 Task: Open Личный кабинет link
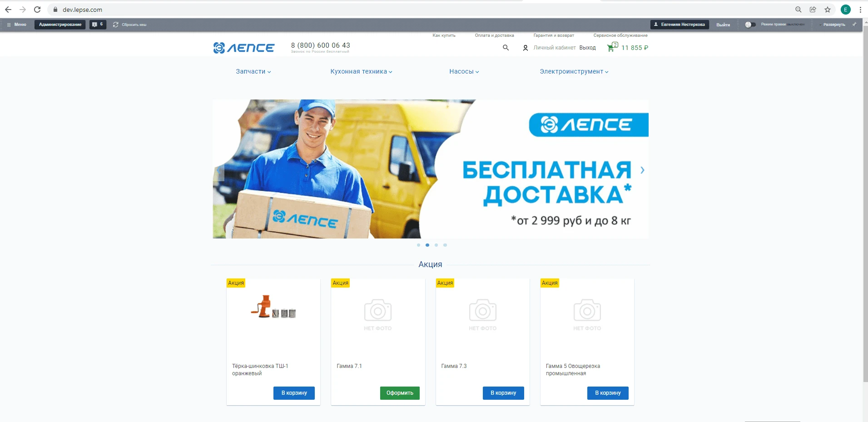[x=555, y=48]
